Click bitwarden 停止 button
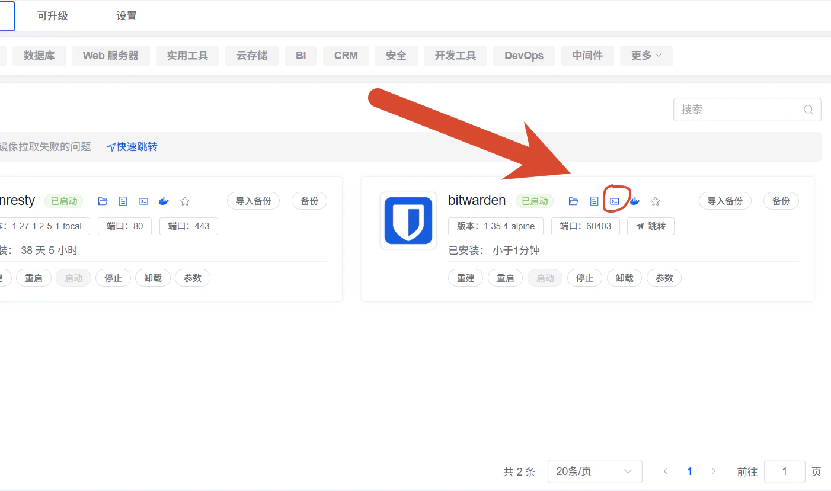The width and height of the screenshot is (831, 491). click(585, 278)
